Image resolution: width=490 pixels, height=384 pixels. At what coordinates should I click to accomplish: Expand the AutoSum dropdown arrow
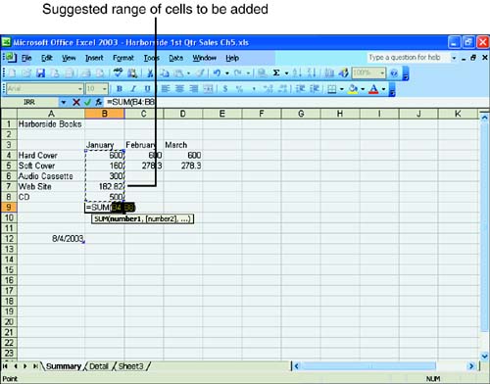[286, 73]
